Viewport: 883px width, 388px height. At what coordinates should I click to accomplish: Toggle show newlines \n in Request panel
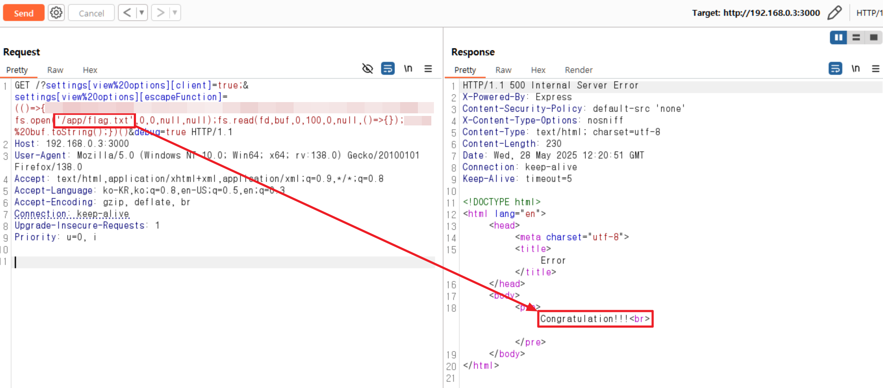(408, 68)
